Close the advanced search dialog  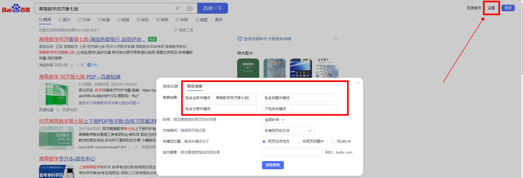[358, 83]
